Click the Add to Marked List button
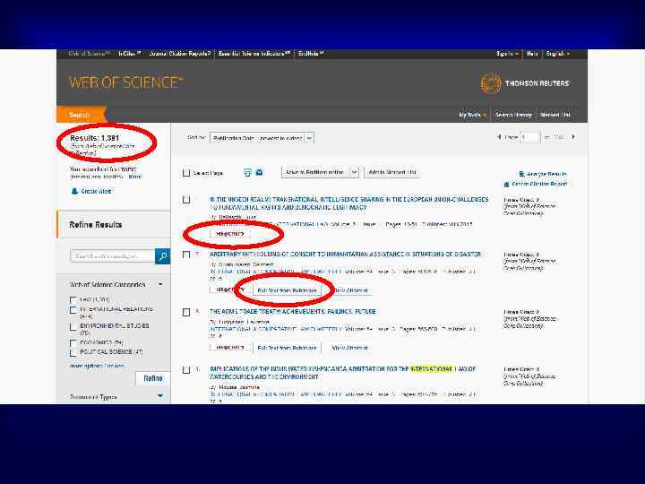The height and width of the screenshot is (484, 645). coord(392,172)
